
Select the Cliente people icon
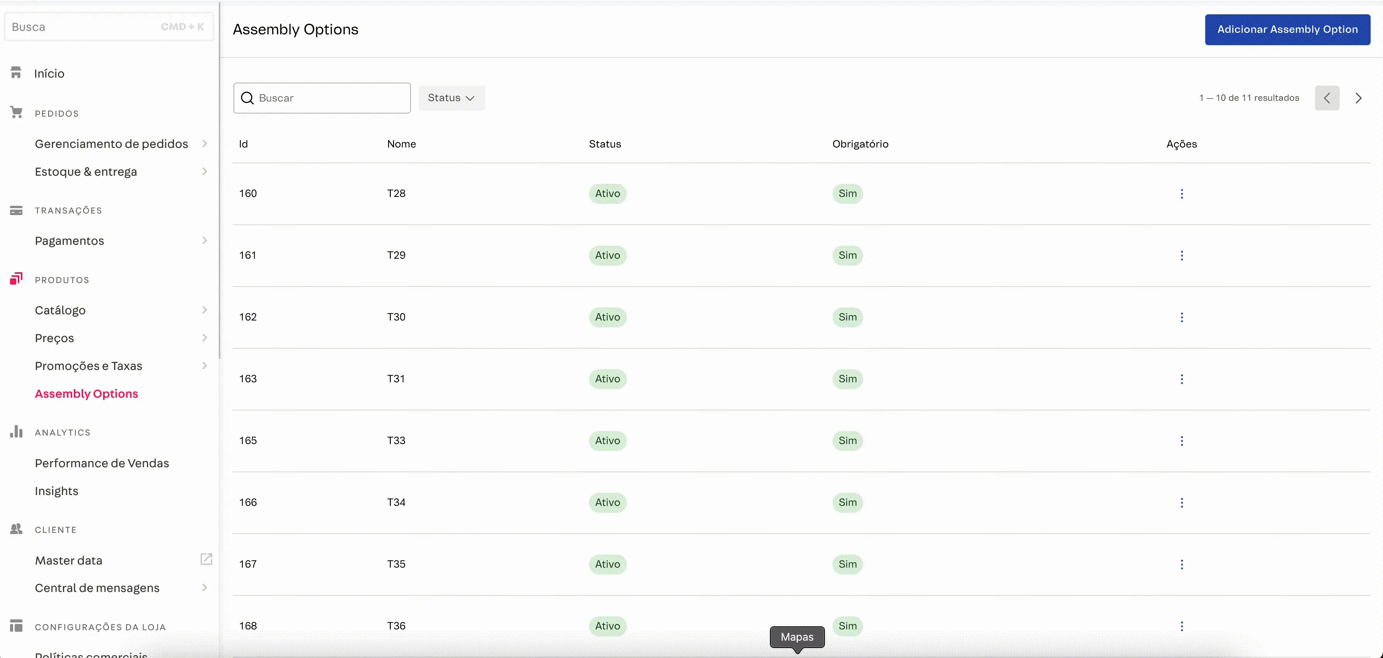17,529
